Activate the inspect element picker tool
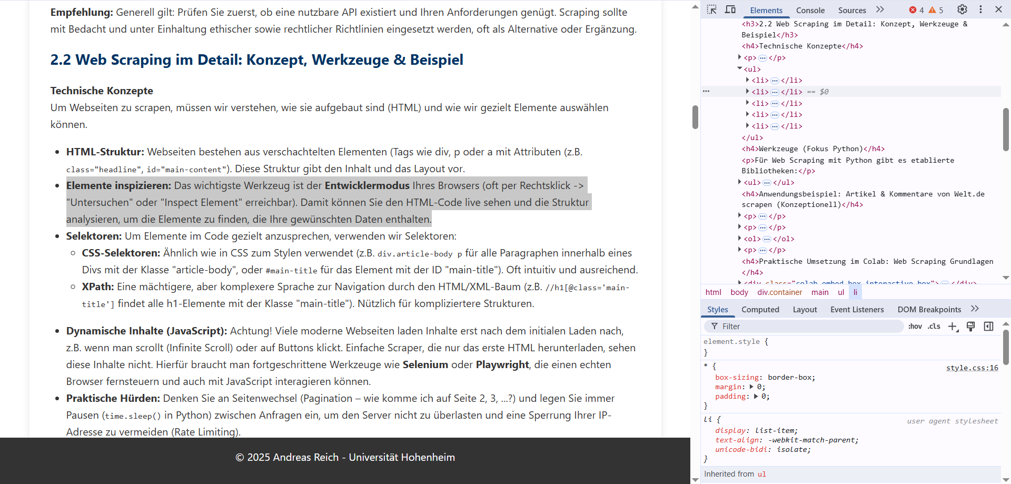This screenshot has height=484, width=1011. tap(712, 9)
